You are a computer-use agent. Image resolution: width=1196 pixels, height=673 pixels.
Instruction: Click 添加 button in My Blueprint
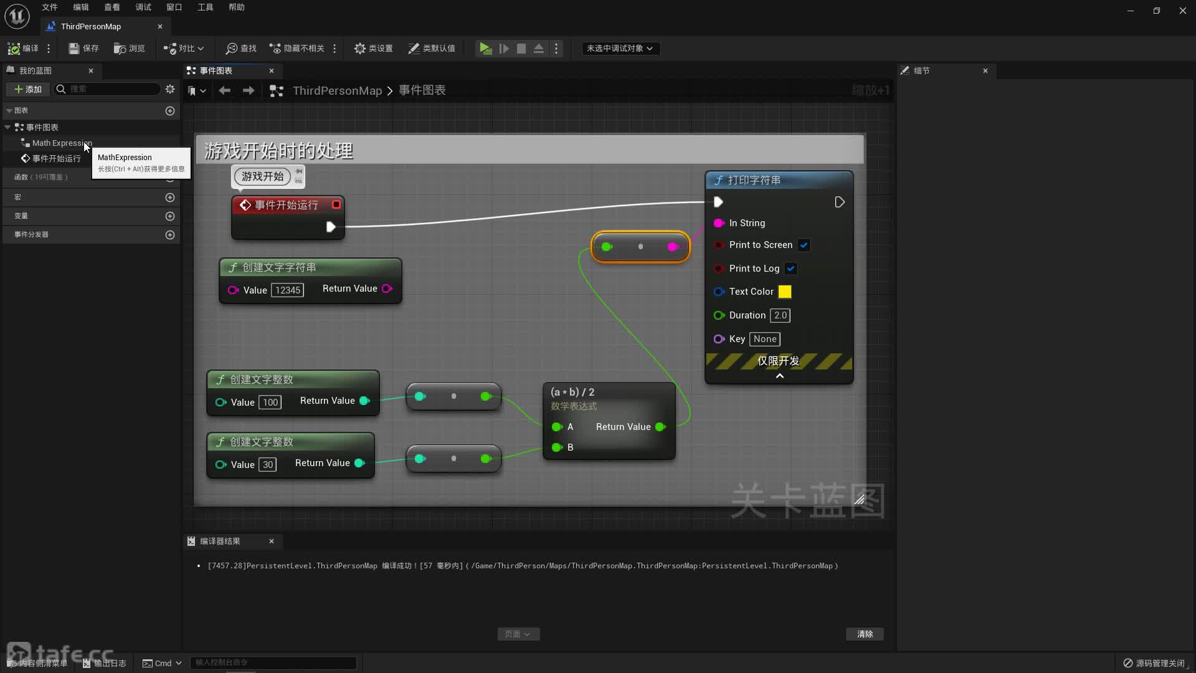28,89
